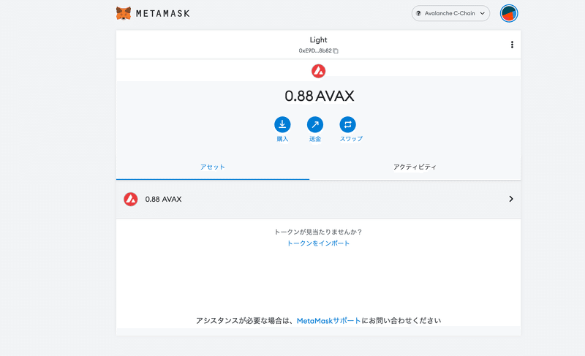Click the Light account name

click(x=318, y=39)
